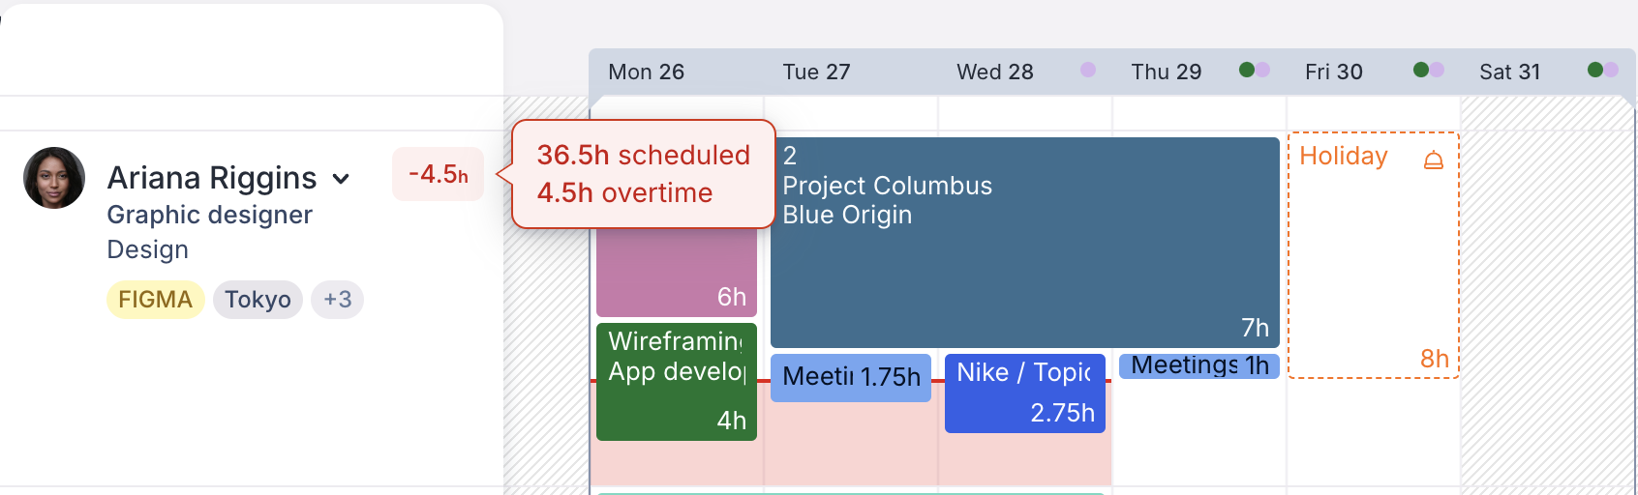The image size is (1638, 495).
Task: Click the green dot indicator on Thu 29
Action: pyautogui.click(x=1247, y=70)
